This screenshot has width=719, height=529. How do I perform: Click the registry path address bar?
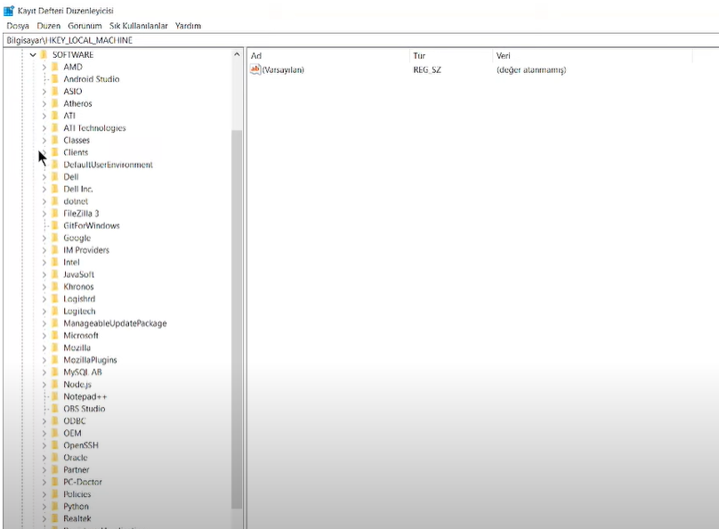coord(356,40)
